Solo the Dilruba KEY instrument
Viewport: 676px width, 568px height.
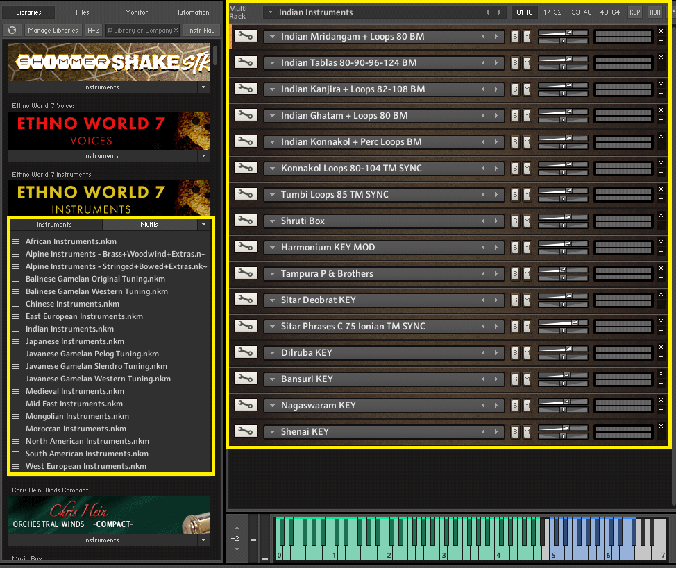coord(515,353)
